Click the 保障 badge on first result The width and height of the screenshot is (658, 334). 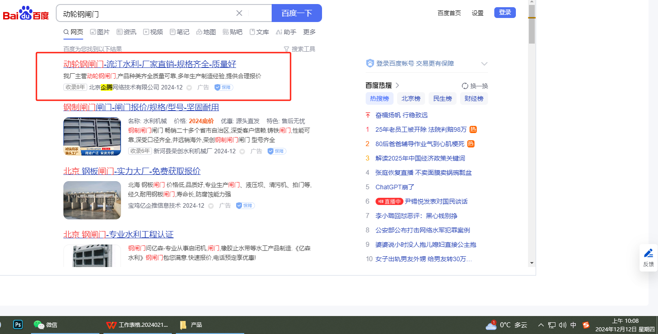tap(224, 87)
